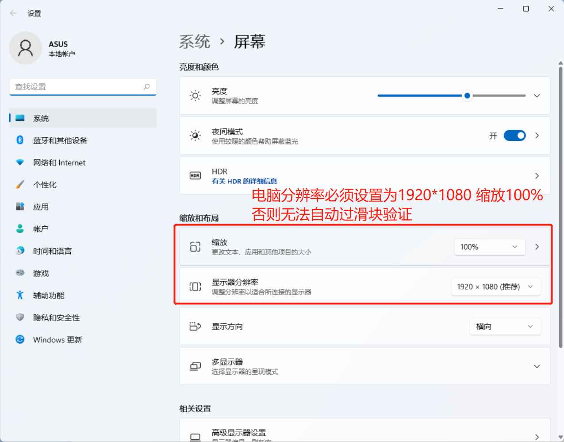Turn off the 夜间模式 toggle switch
The image size is (564, 442).
tap(514, 136)
